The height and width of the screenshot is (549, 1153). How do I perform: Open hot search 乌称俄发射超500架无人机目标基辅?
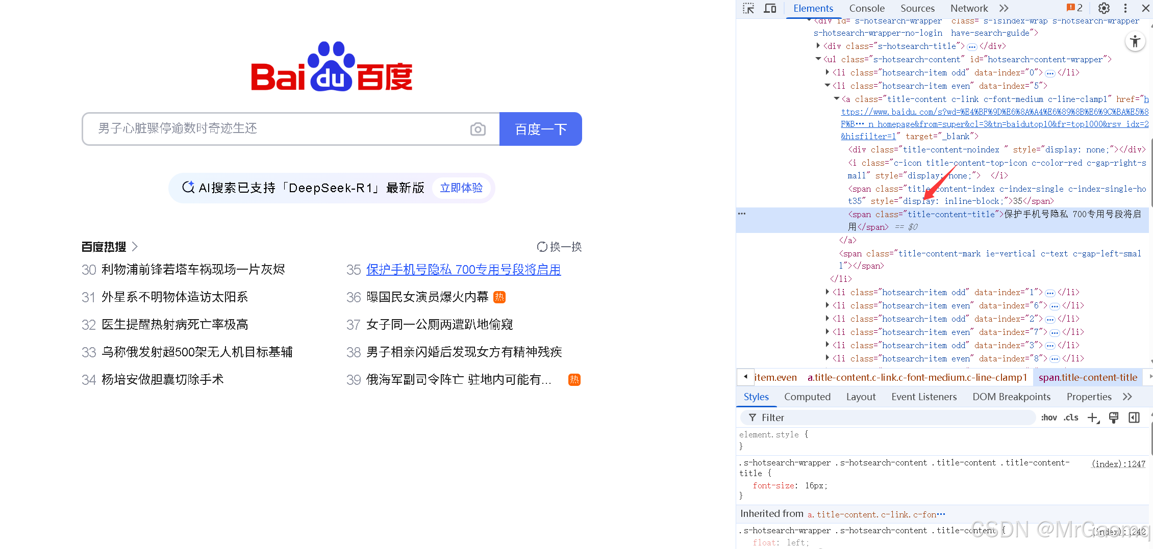[x=197, y=352]
